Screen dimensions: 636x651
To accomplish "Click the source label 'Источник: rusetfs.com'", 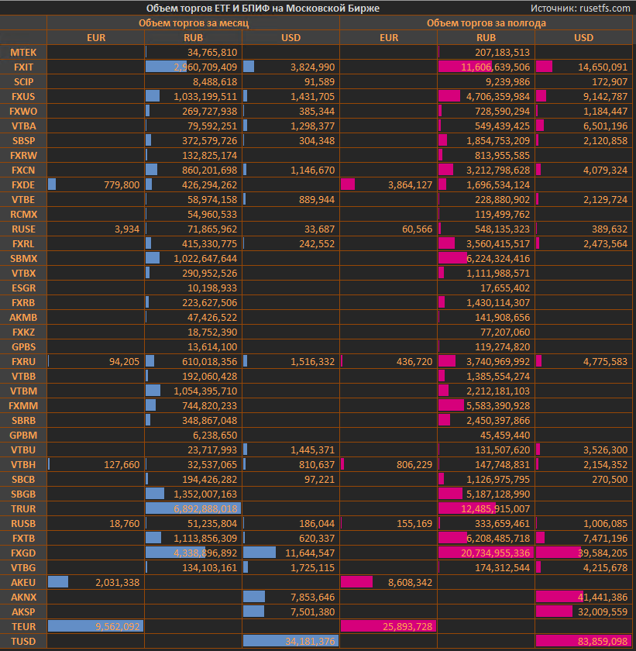I will click(580, 9).
